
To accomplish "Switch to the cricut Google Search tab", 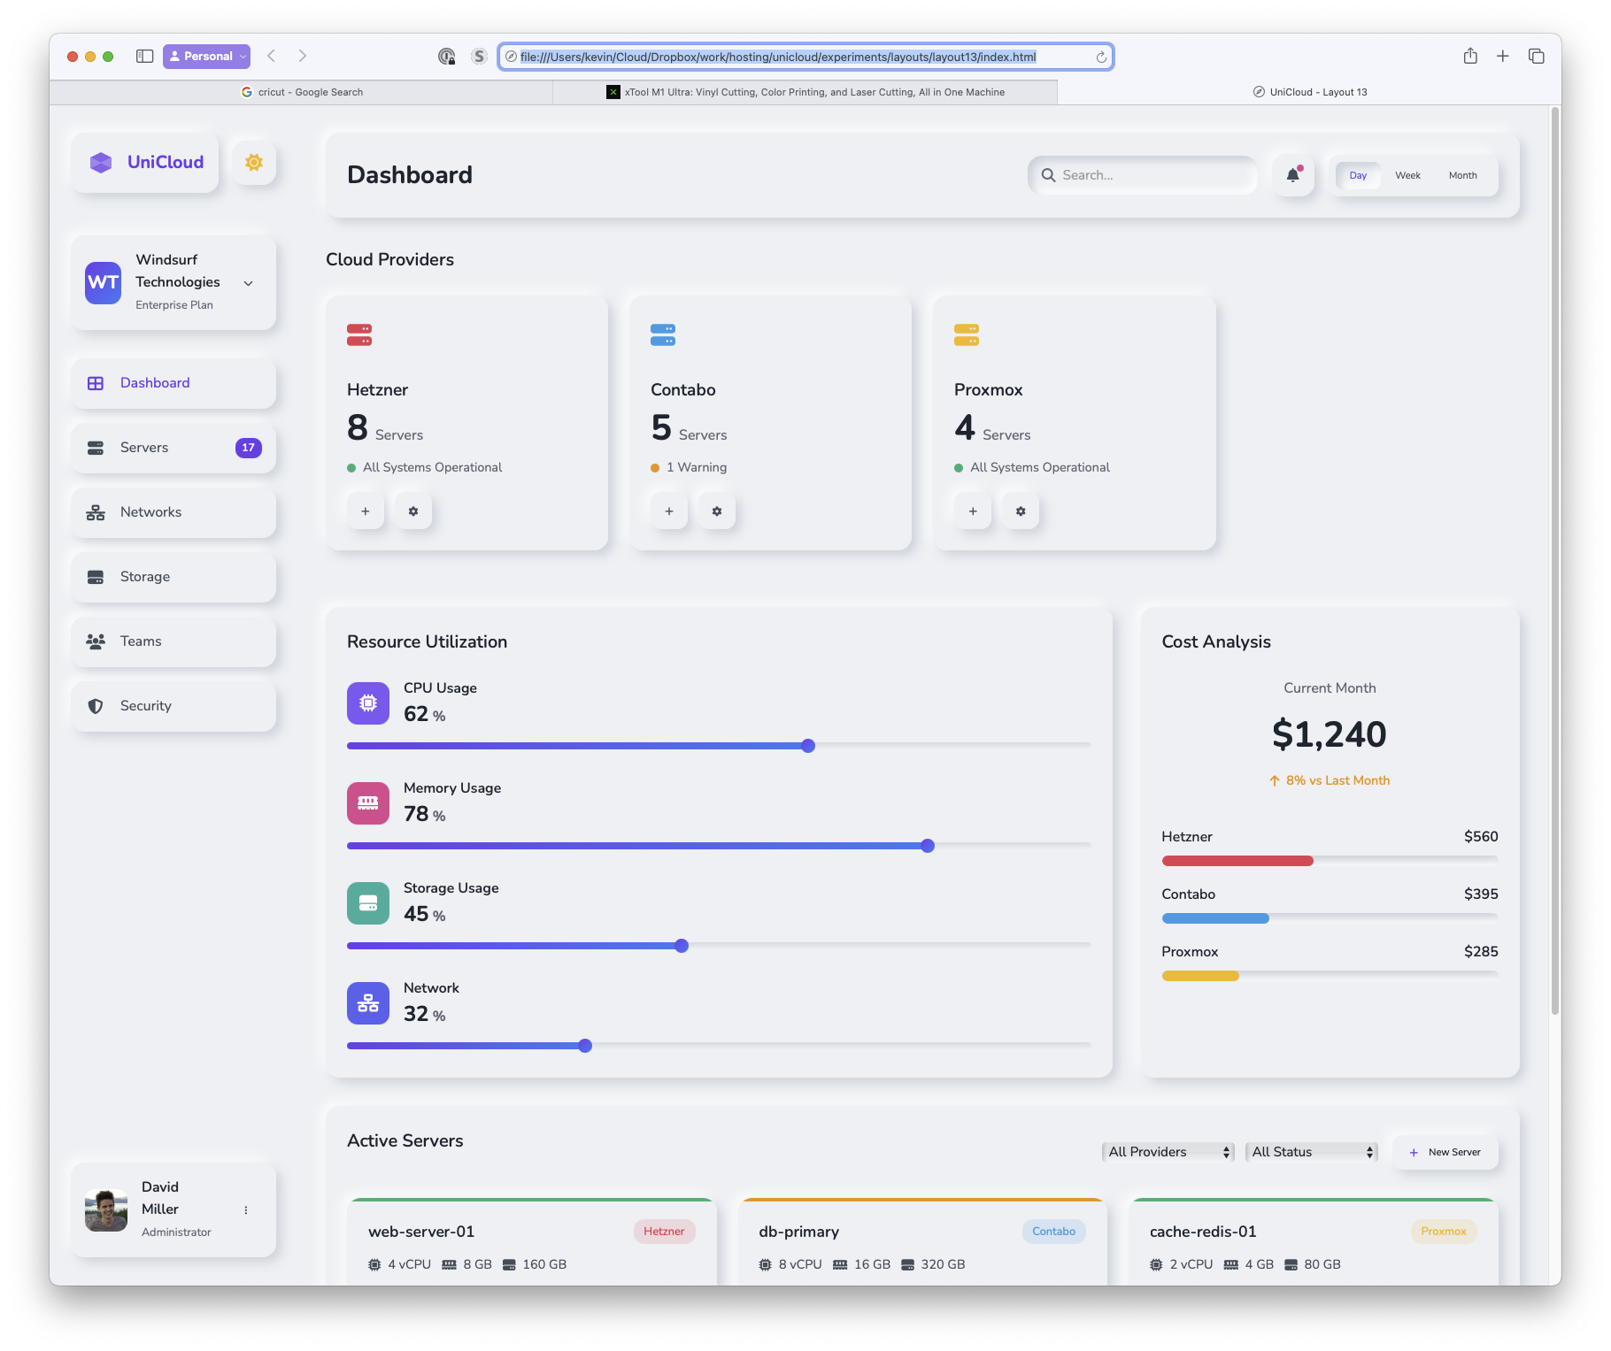I will click(x=302, y=92).
